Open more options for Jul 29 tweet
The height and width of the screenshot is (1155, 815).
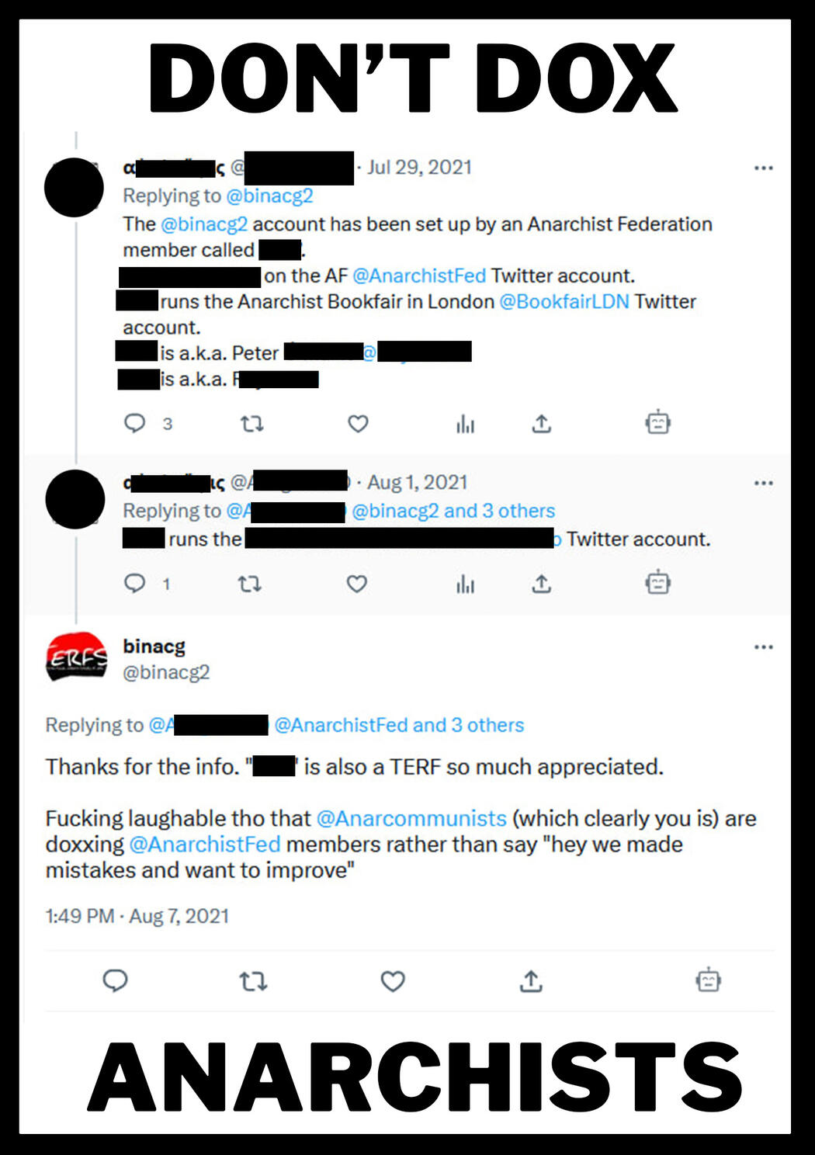click(x=764, y=168)
